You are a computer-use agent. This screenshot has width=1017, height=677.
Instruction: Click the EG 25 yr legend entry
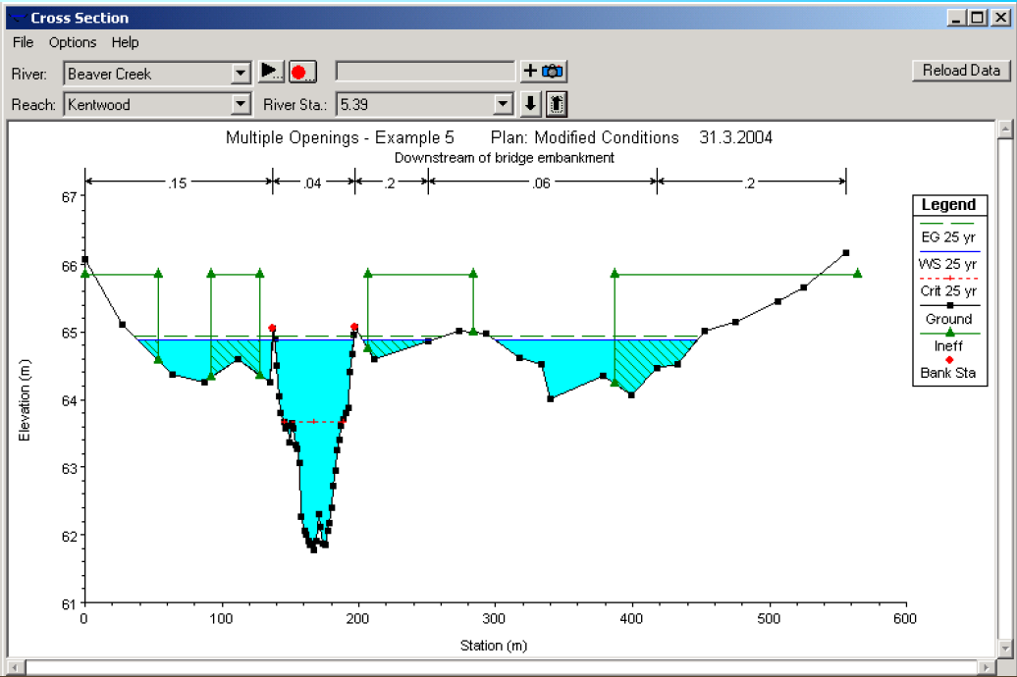[948, 237]
